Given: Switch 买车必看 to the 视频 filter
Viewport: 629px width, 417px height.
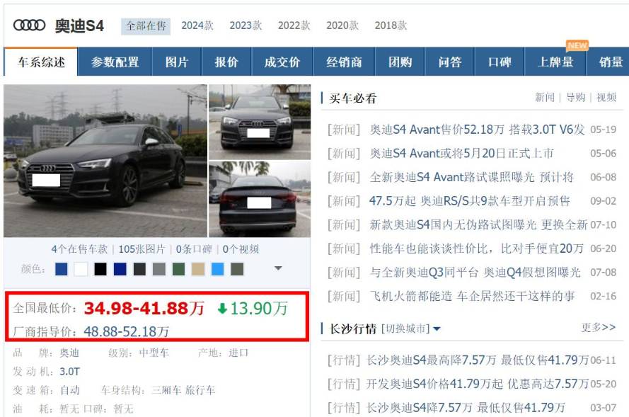Looking at the screenshot, I should pos(606,98).
